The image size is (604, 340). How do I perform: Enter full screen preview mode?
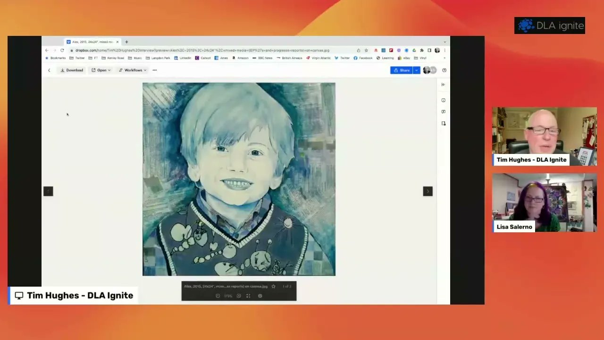248,296
